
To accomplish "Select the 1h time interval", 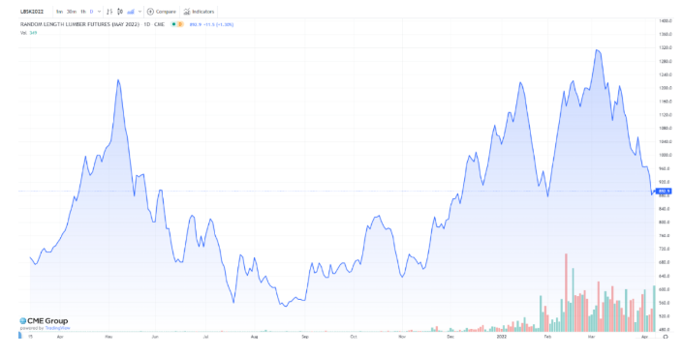I will [83, 12].
